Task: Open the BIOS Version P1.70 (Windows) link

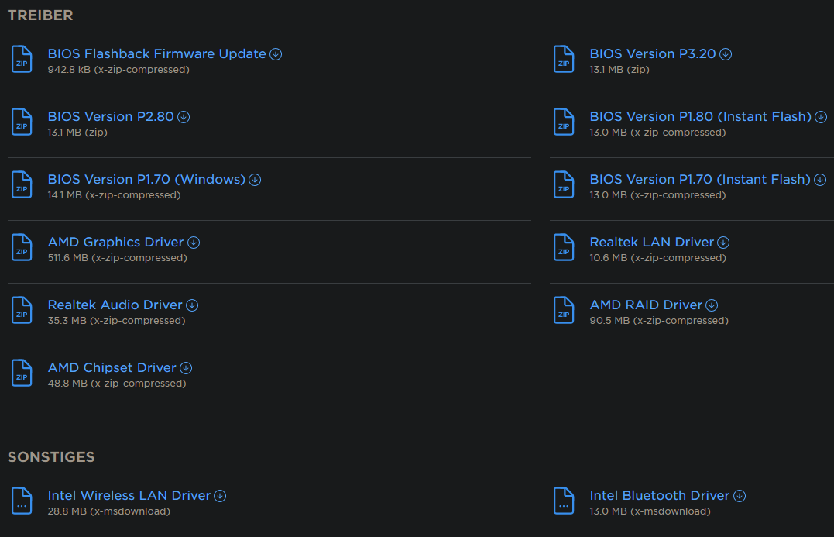Action: [147, 179]
